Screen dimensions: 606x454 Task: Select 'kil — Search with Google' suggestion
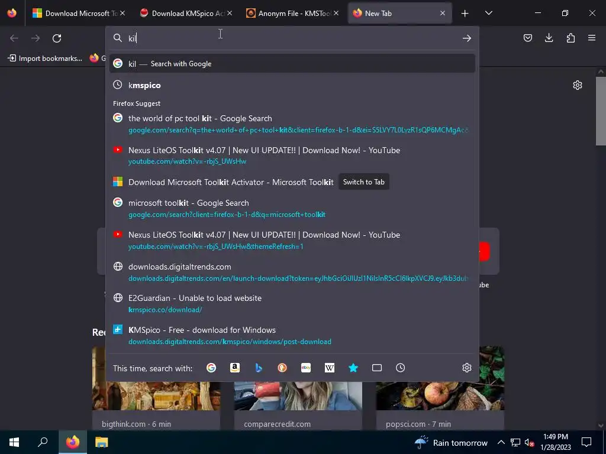pos(292,64)
